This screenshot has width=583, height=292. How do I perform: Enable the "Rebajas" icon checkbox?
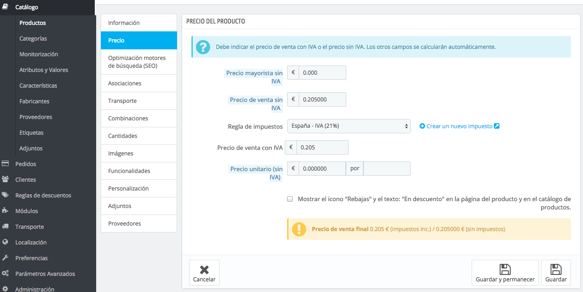pos(290,199)
